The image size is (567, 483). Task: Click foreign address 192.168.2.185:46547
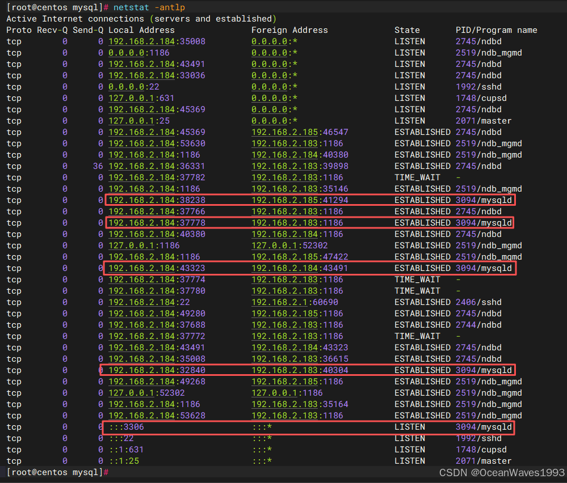300,132
